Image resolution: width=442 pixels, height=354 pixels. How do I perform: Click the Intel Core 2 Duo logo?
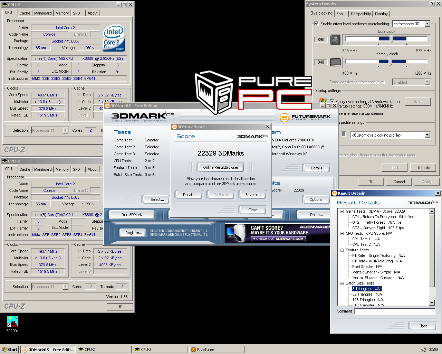pos(114,38)
